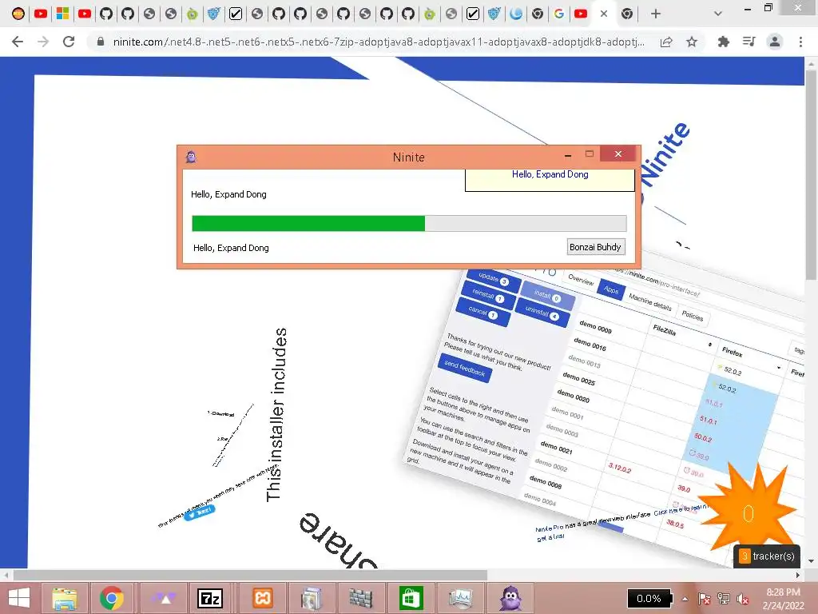Viewport: 818px width, 614px height.
Task: Click the browser forward arrow
Action: (43, 42)
